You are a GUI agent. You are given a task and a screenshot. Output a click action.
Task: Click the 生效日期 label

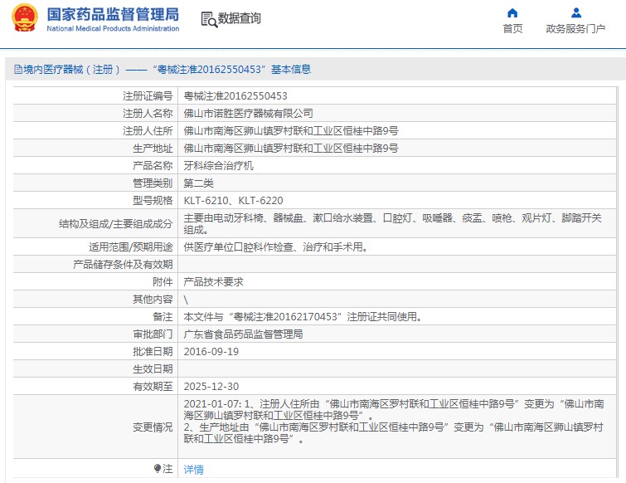(153, 369)
